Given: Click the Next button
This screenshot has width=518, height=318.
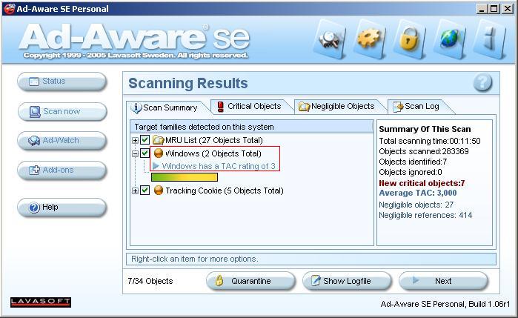Looking at the screenshot, I should point(443,281).
